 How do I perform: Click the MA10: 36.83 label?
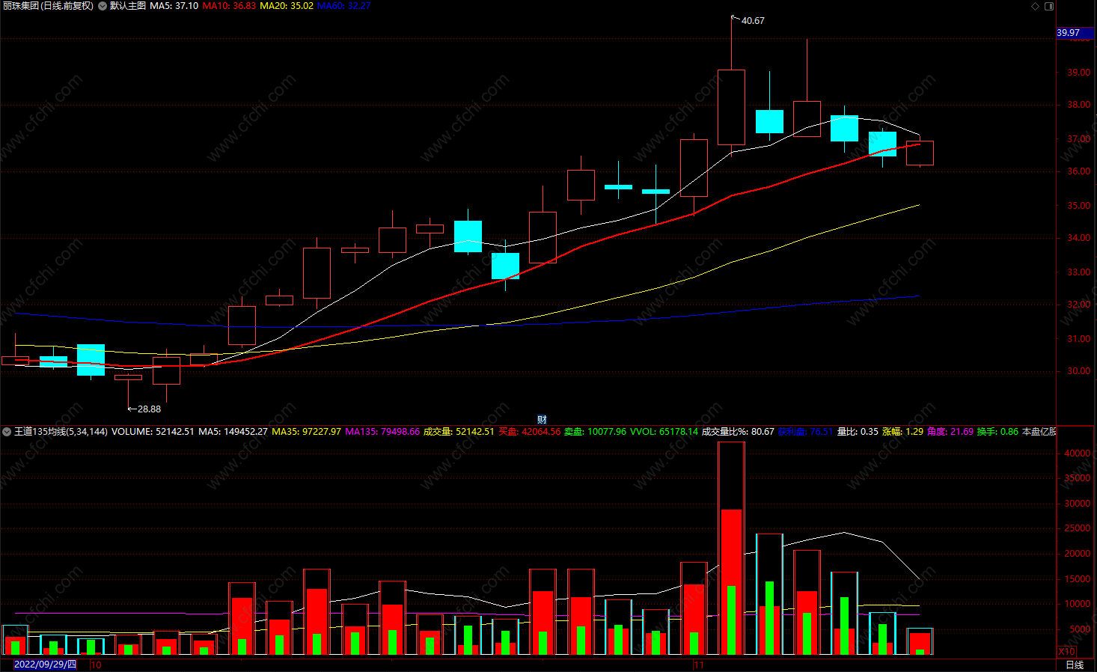(229, 6)
